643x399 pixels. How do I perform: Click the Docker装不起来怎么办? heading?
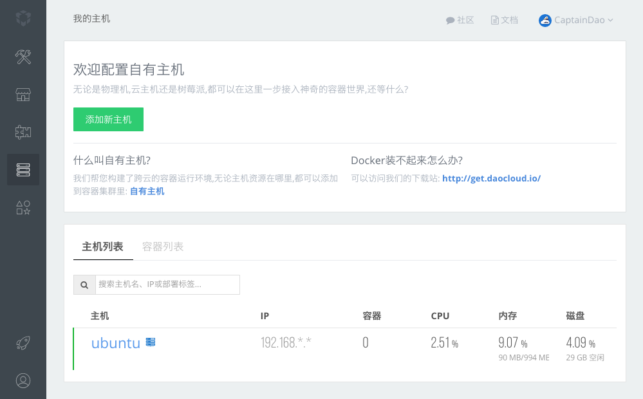pos(407,160)
